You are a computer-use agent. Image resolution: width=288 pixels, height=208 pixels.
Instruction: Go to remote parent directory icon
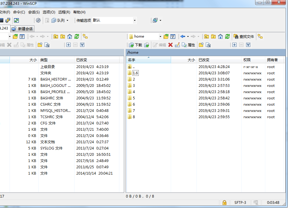tap(206, 36)
